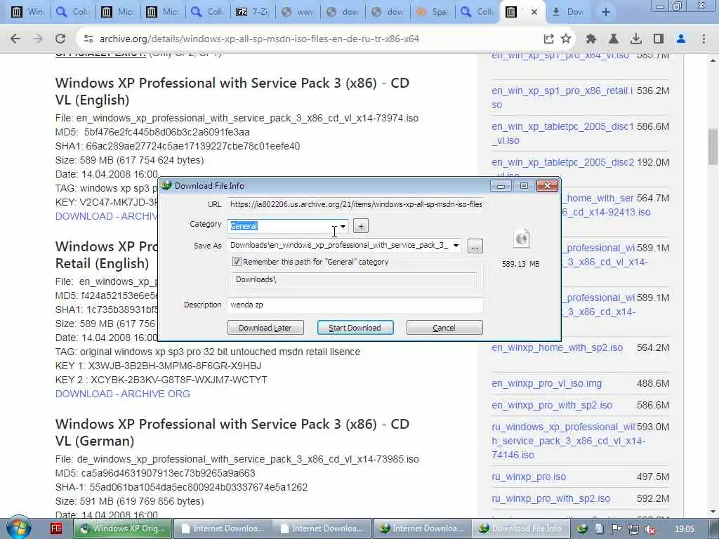Open ru_winxp_pro.iso link
Screen dimensions: 719x539
click(529, 477)
